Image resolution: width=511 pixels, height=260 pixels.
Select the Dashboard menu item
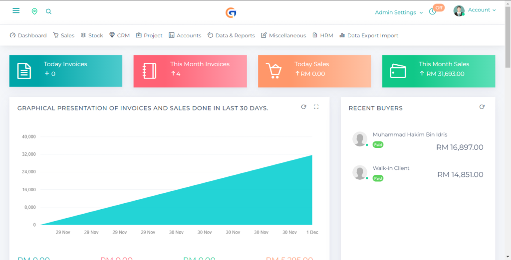[28, 35]
